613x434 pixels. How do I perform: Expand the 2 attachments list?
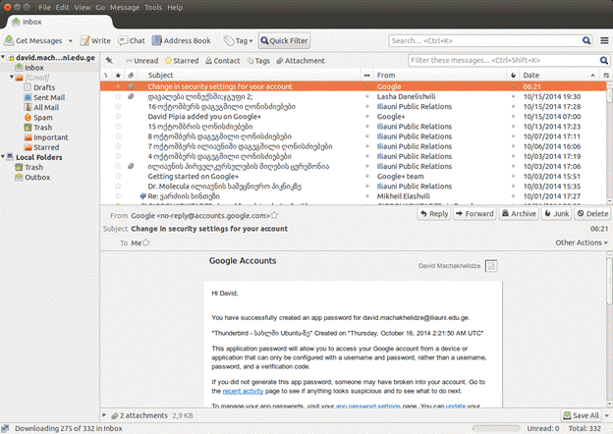(104, 415)
